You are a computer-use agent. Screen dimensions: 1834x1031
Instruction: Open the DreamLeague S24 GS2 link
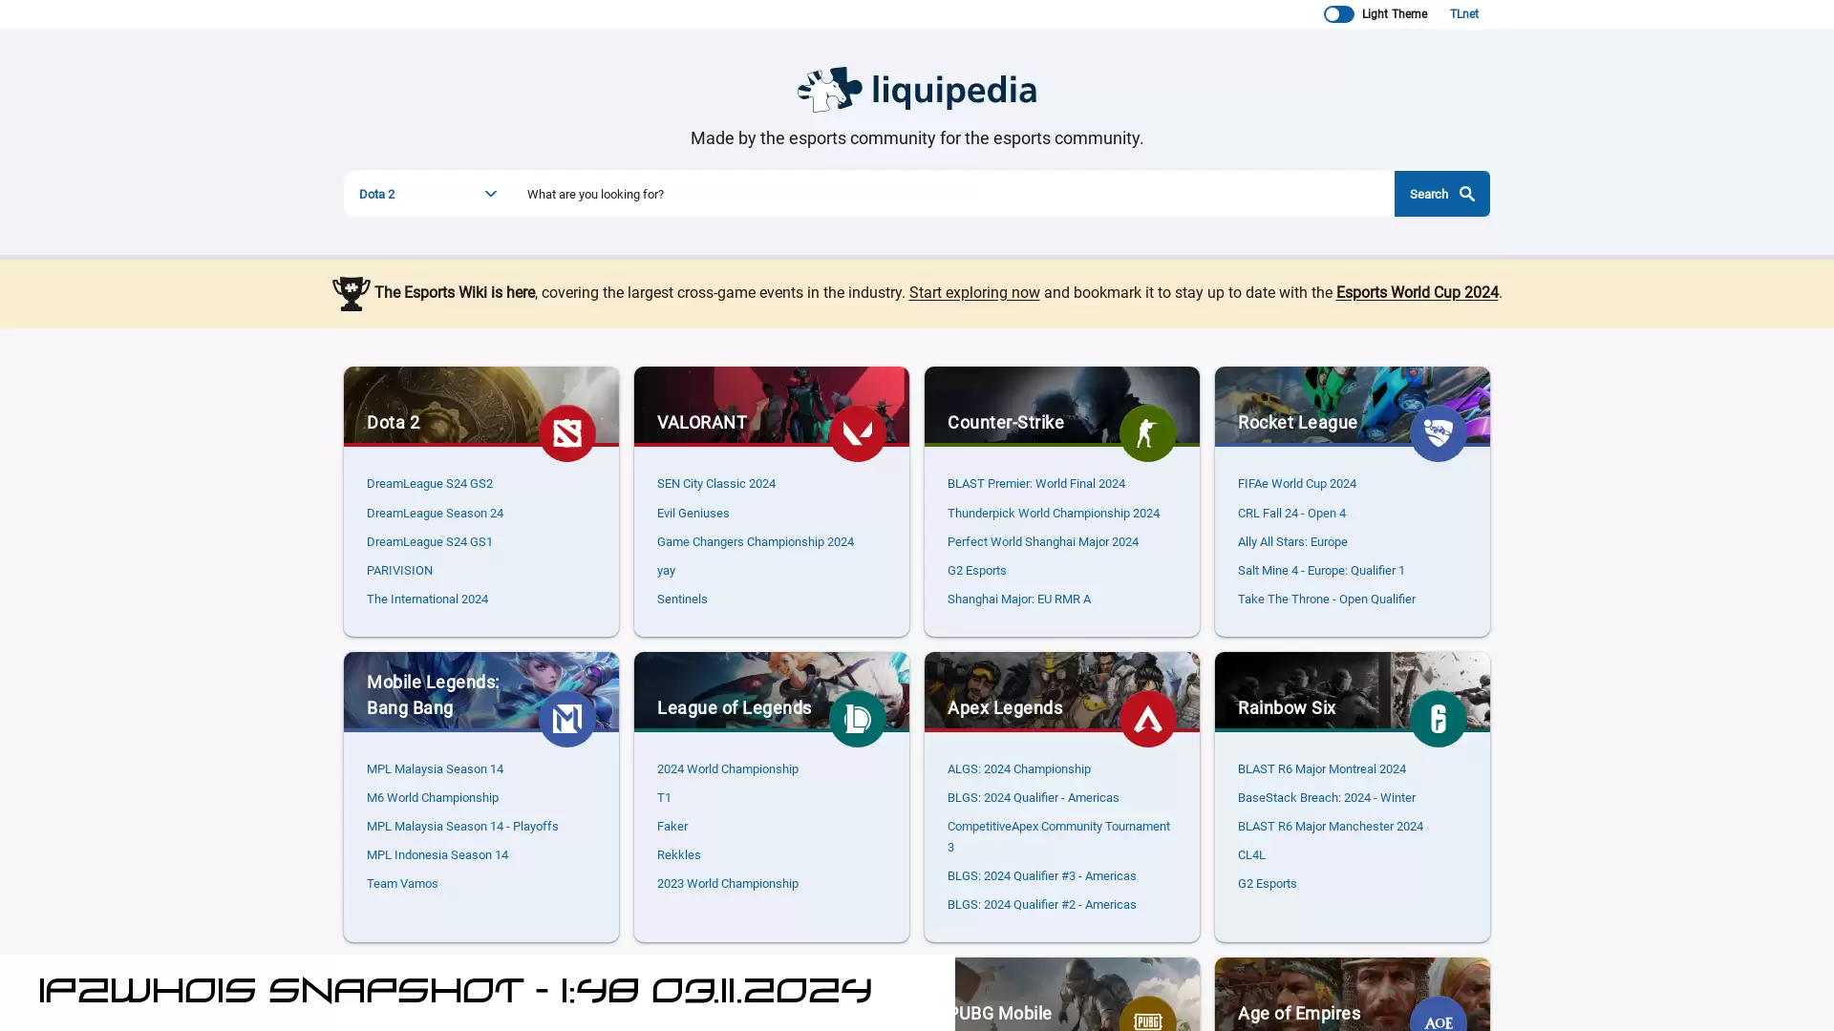[429, 484]
